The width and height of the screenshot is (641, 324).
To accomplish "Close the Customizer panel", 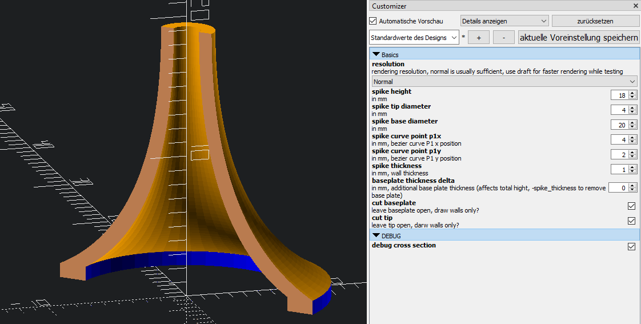I will point(636,6).
